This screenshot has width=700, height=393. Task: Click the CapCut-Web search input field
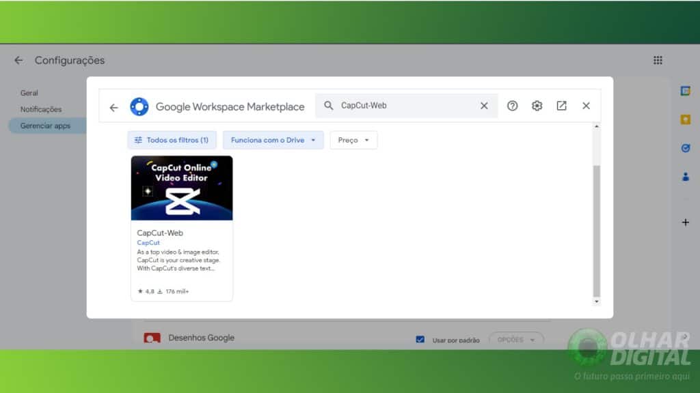[x=406, y=106]
